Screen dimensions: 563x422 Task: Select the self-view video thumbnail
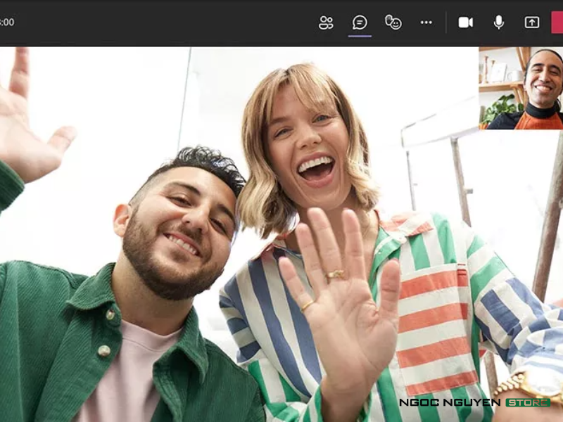521,88
